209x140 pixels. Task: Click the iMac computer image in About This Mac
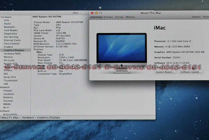click(121, 52)
